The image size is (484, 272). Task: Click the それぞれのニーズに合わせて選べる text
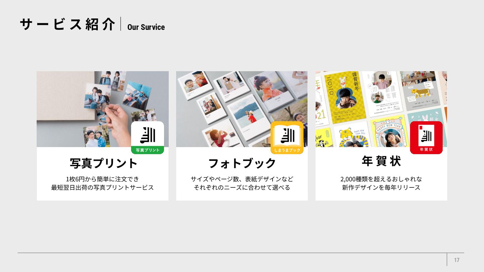pyautogui.click(x=242, y=187)
